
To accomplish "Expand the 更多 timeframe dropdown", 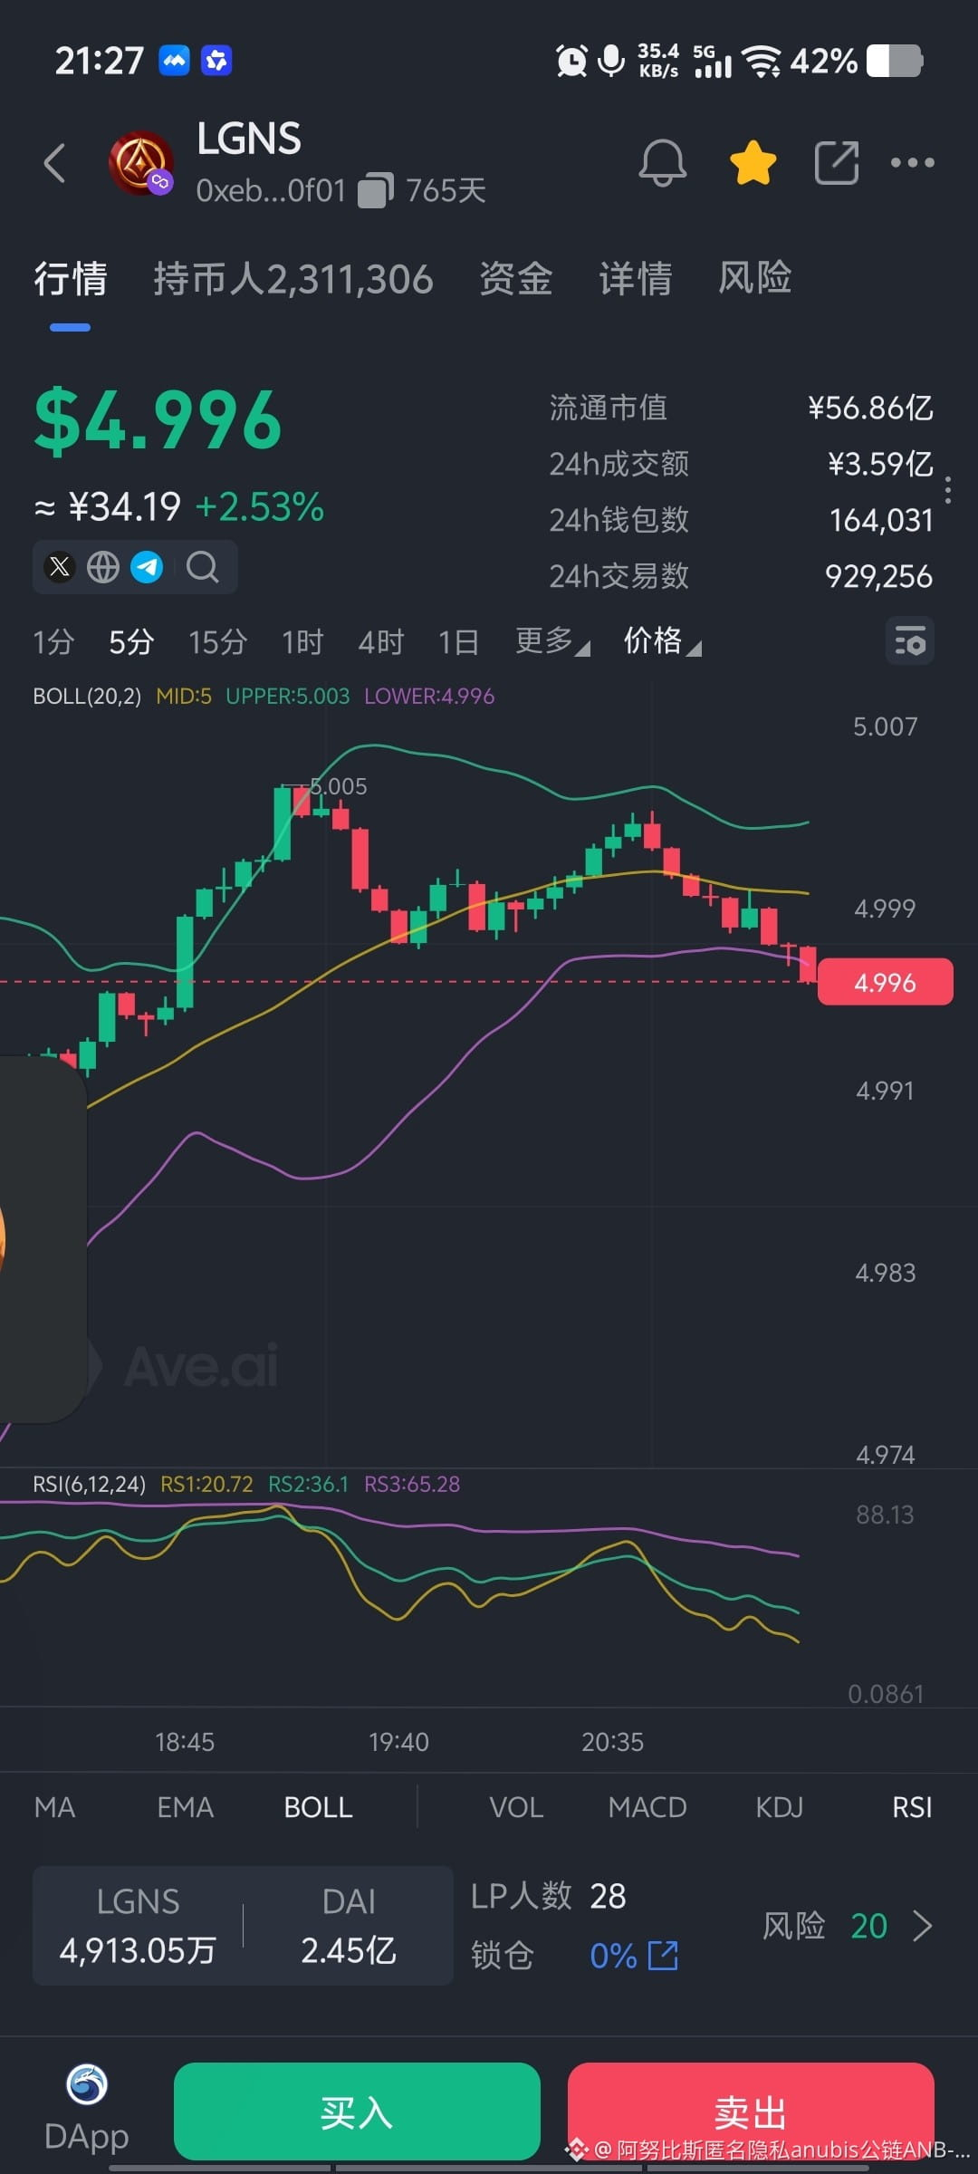I will 552,641.
